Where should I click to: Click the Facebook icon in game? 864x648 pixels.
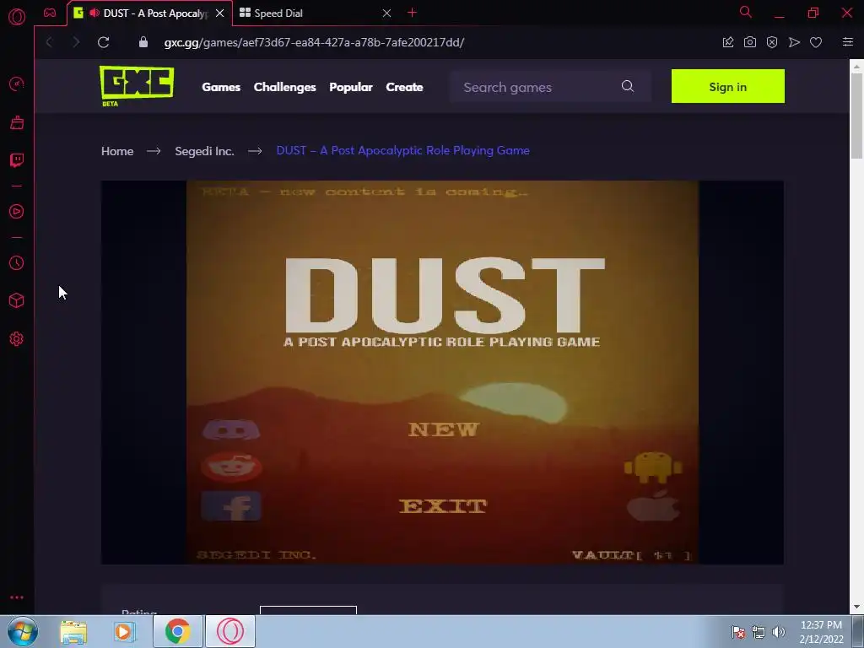[x=231, y=506]
